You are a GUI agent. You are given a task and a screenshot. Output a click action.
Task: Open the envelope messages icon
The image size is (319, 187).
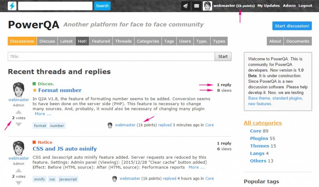click(197, 6)
